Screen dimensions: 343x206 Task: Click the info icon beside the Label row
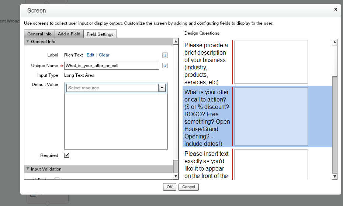165,55
